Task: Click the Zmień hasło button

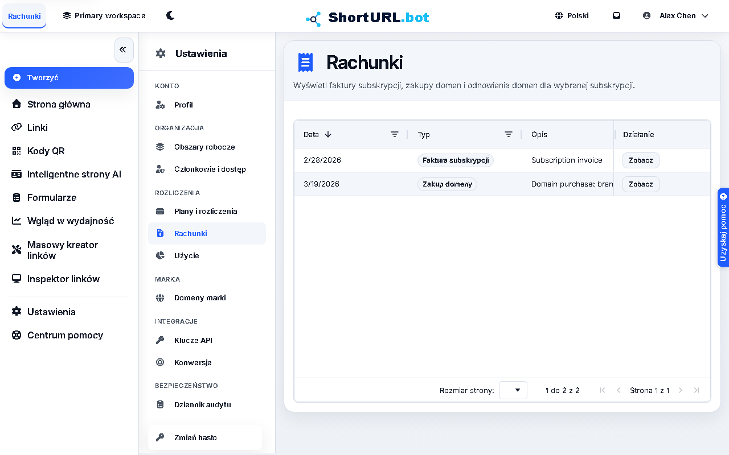Action: point(205,437)
